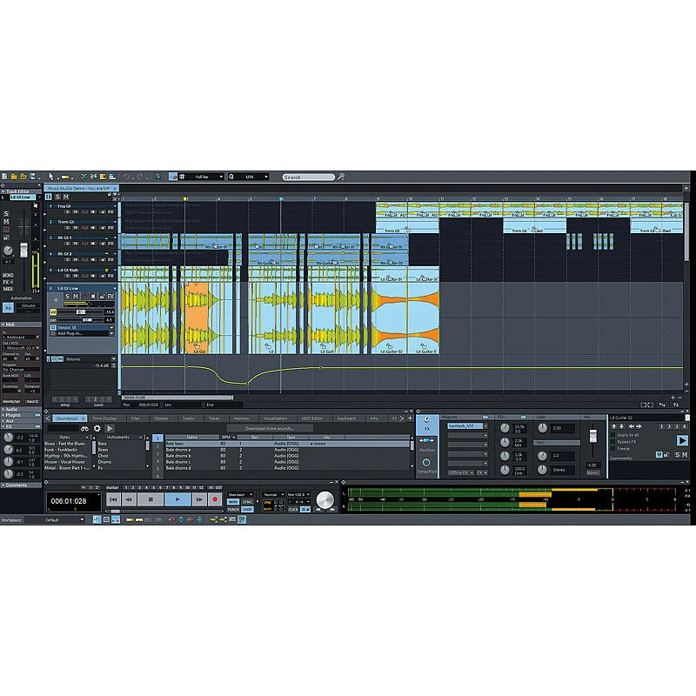Switch to the Visualization tab
Viewport: 696px width, 696px height.
[x=274, y=418]
